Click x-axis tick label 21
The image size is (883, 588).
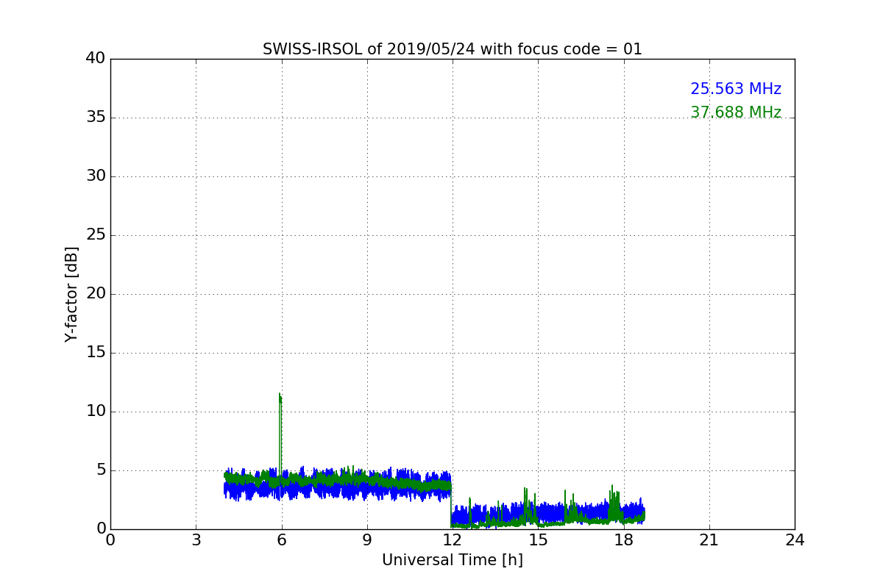pyautogui.click(x=709, y=540)
